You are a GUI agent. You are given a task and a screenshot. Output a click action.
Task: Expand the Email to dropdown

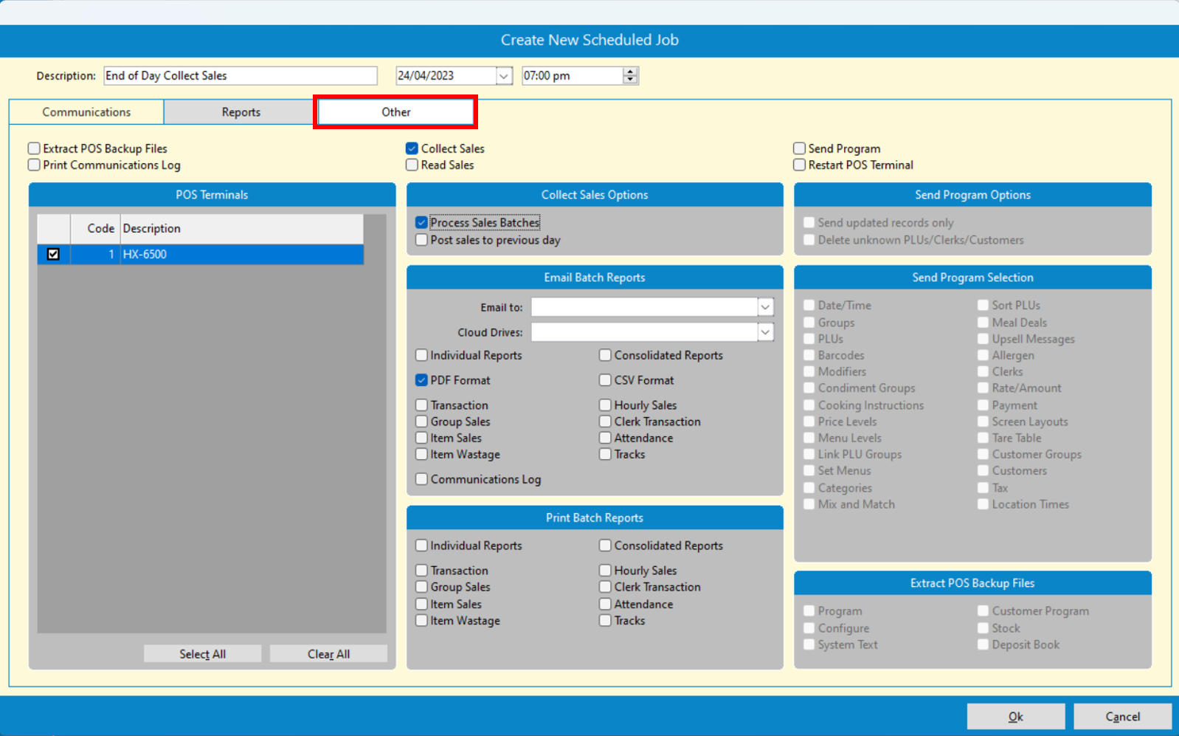click(x=765, y=307)
